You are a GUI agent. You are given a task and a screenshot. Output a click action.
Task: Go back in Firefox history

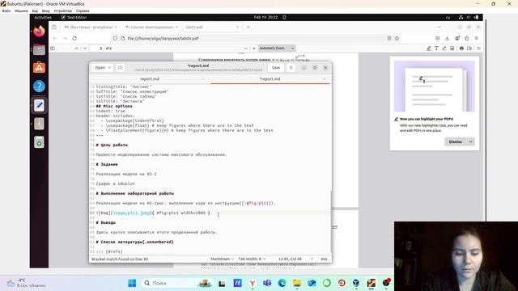[x=55, y=38]
